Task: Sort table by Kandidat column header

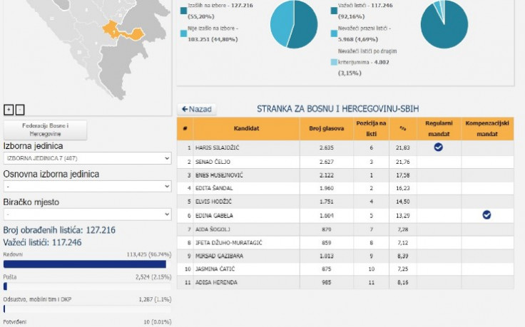Action: (245, 128)
